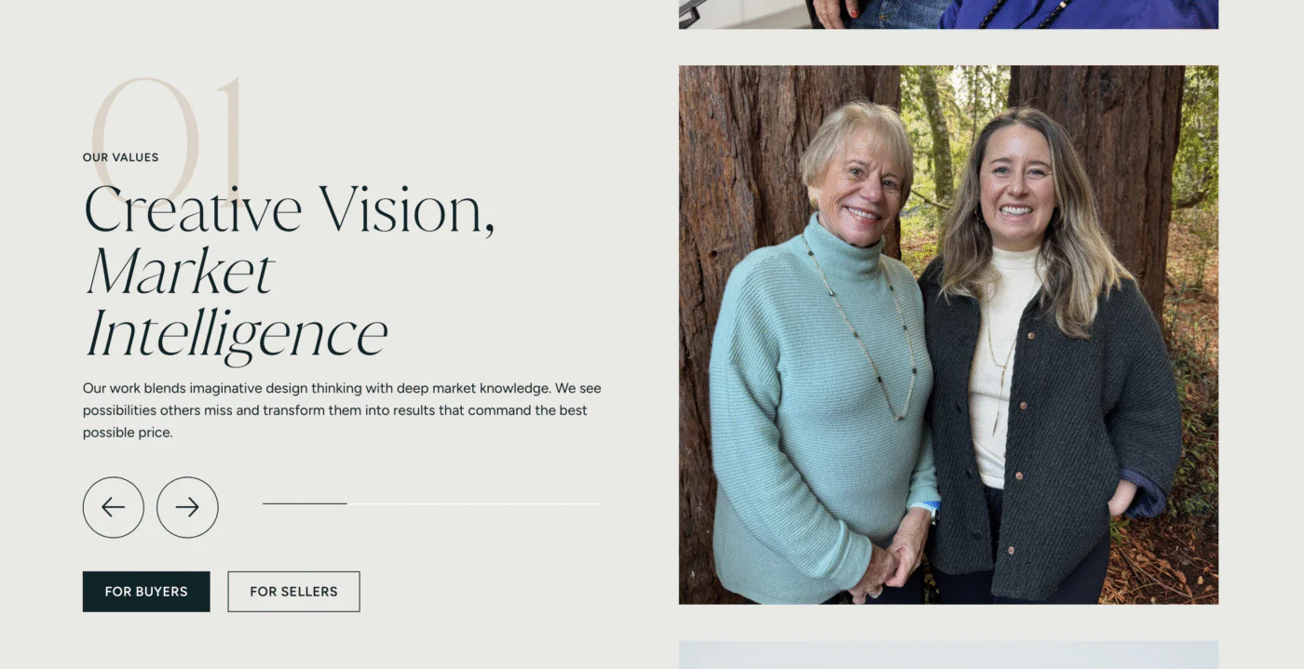The width and height of the screenshot is (1304, 669).
Task: Click the outlined FOR SELLERS secondary button
Action: [293, 591]
